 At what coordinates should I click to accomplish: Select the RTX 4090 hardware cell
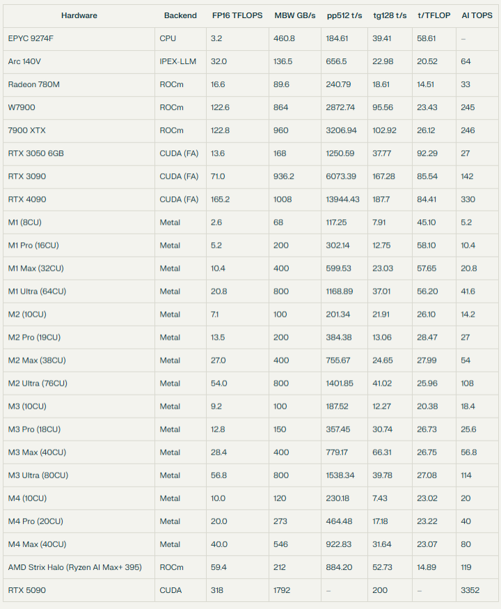pyautogui.click(x=27, y=200)
